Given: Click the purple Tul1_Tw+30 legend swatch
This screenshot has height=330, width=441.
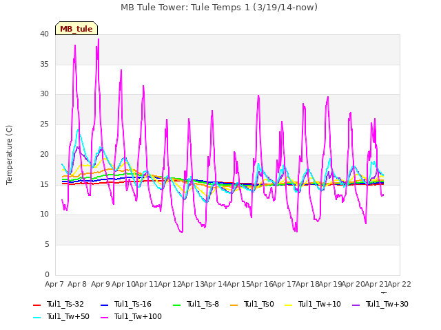Looking at the screenshot, I should pyautogui.click(x=356, y=305).
